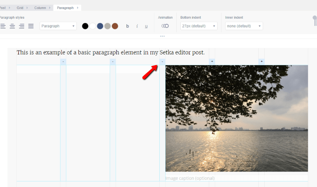Click the example paragraph text
Image resolution: width=317 pixels, height=187 pixels.
[111, 52]
